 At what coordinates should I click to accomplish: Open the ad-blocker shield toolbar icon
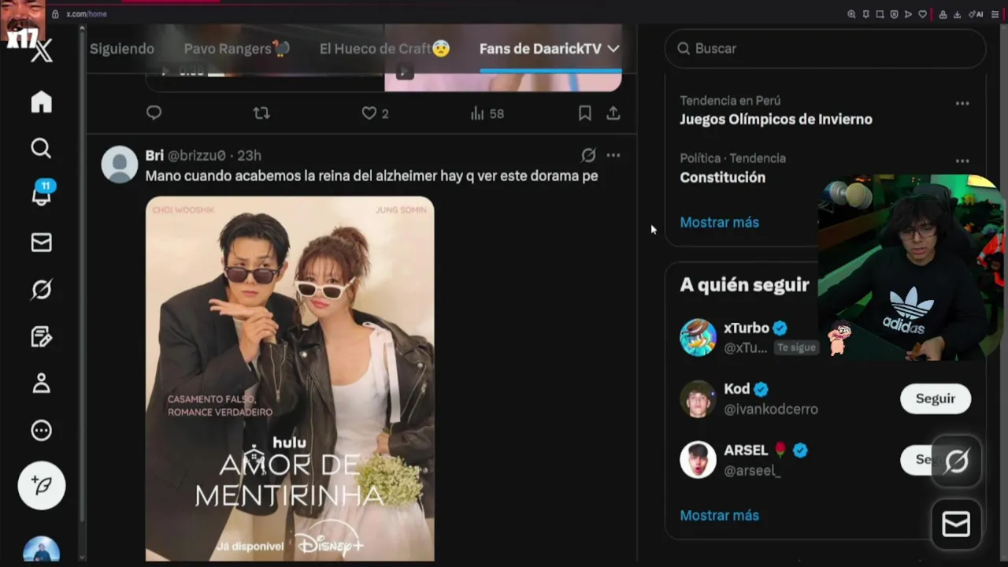(x=894, y=14)
